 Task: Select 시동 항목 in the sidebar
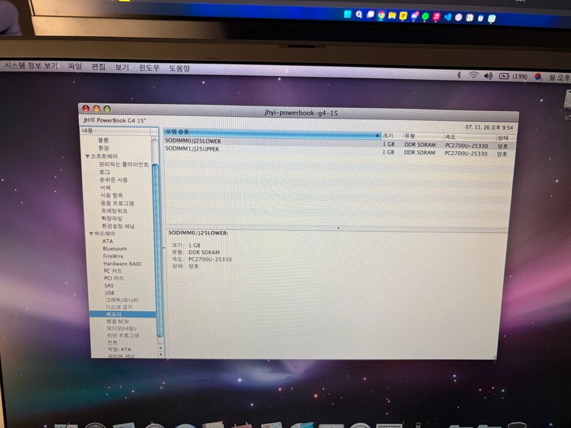(x=112, y=195)
